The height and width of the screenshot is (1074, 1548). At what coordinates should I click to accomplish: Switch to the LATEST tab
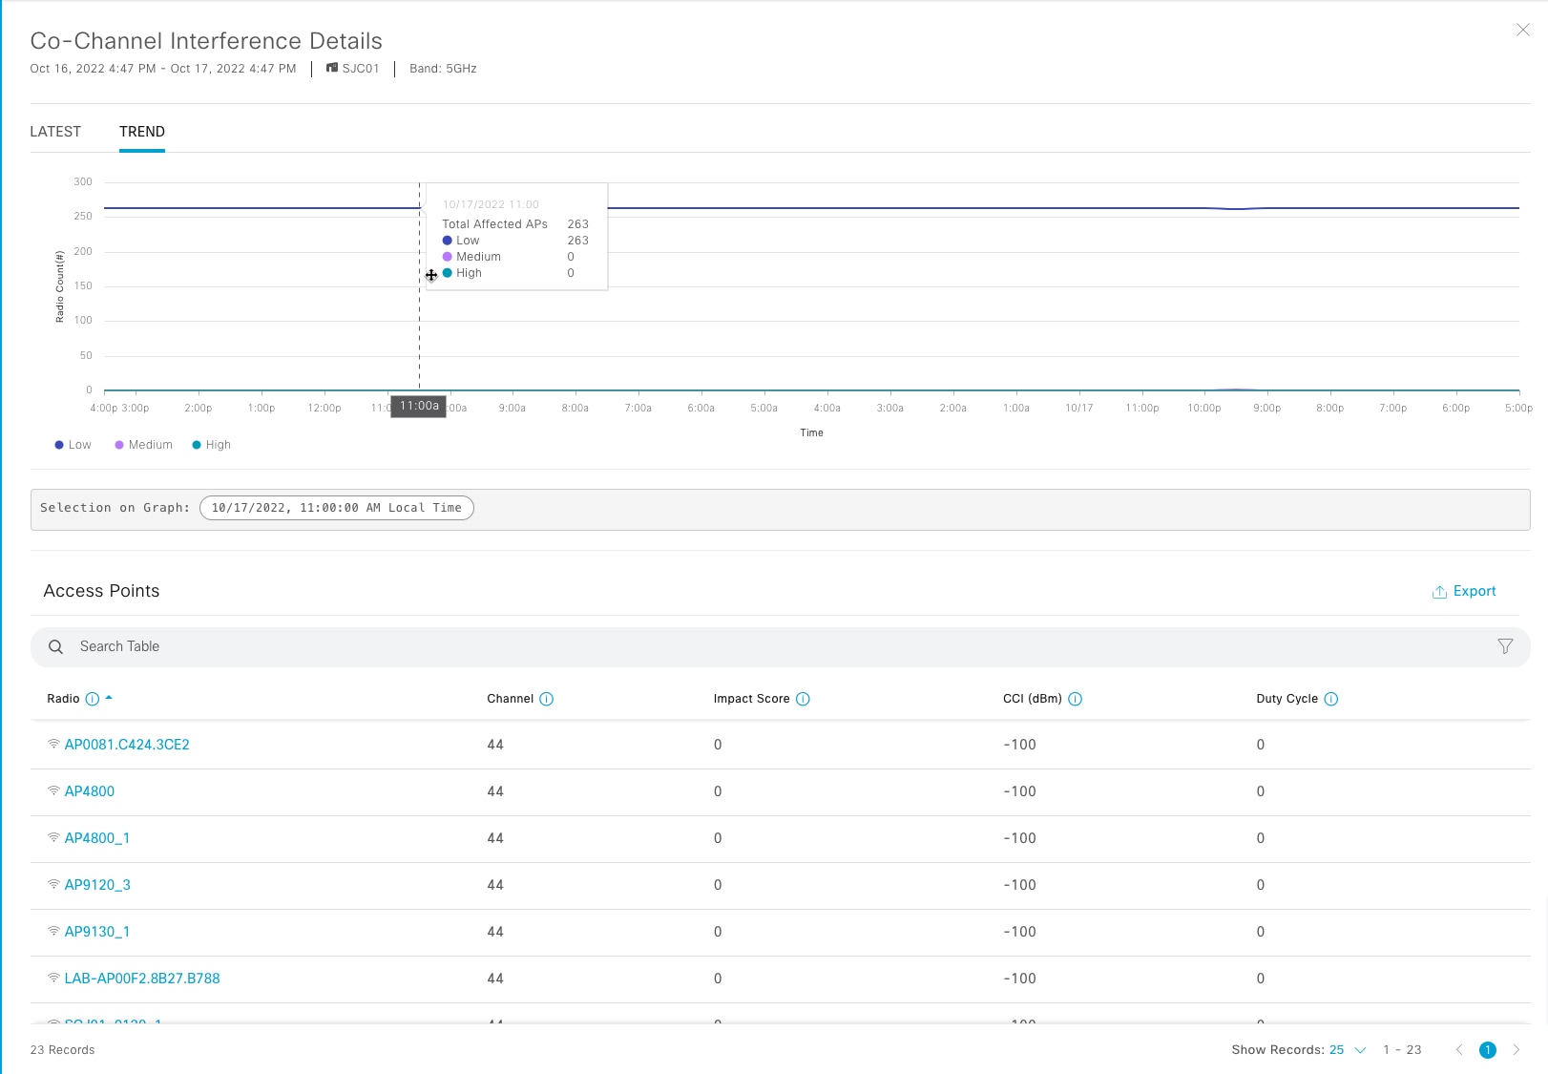click(x=54, y=131)
